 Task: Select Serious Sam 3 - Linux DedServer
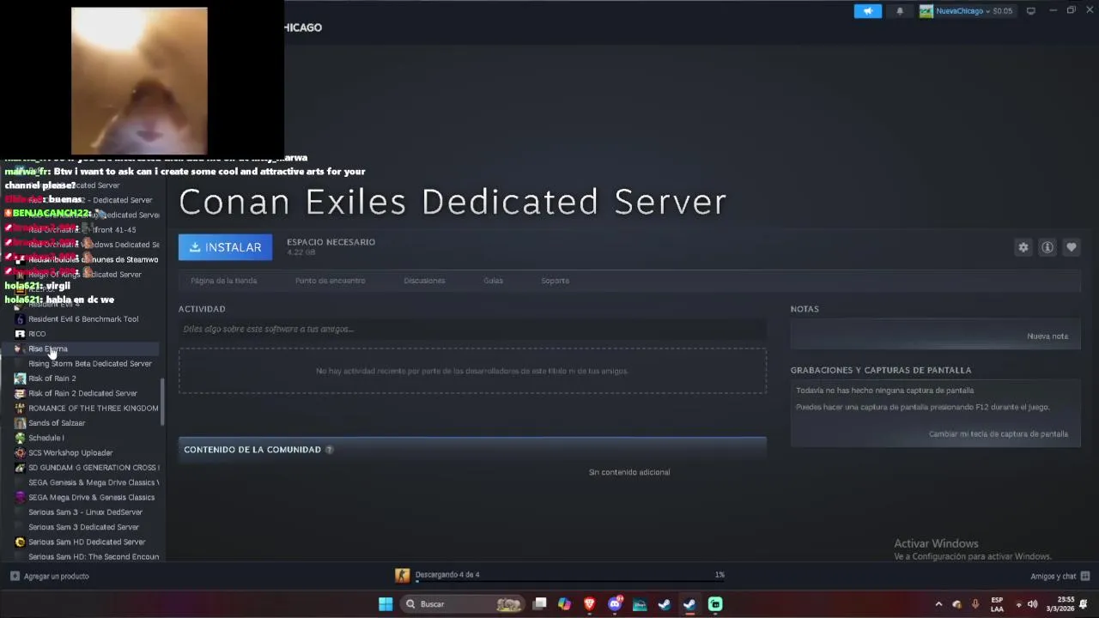(x=85, y=512)
